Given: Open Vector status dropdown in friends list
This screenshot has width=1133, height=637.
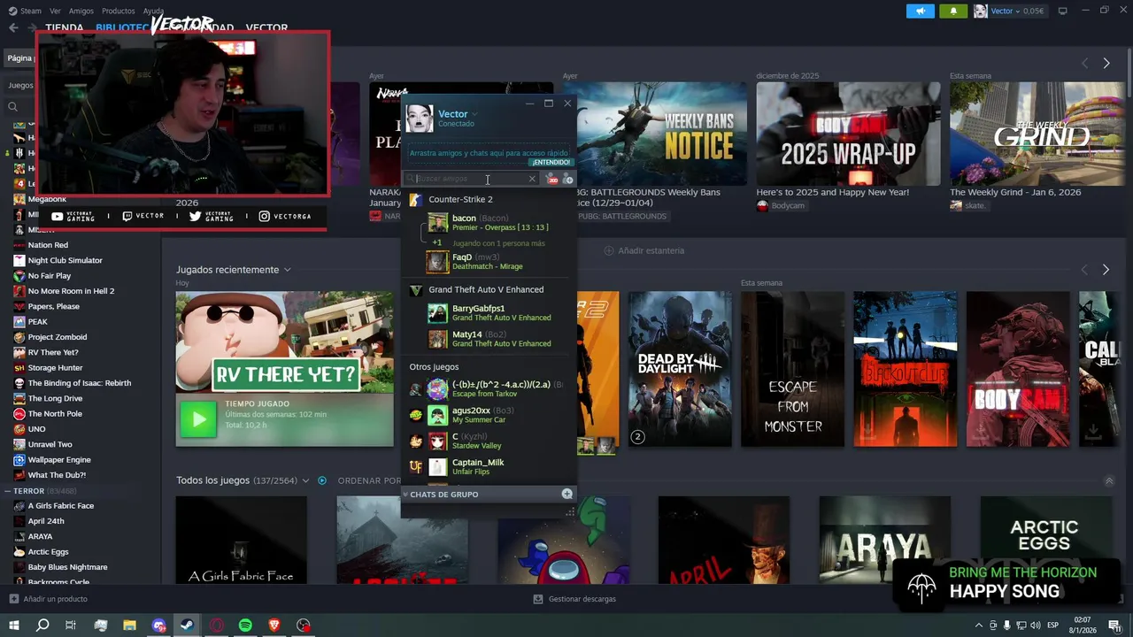Looking at the screenshot, I should click(x=474, y=114).
